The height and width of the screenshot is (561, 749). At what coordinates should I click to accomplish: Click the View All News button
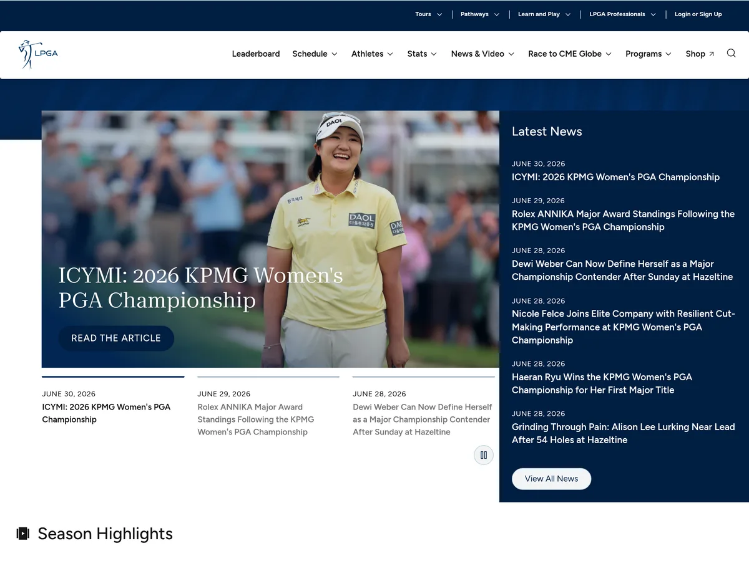pyautogui.click(x=552, y=479)
